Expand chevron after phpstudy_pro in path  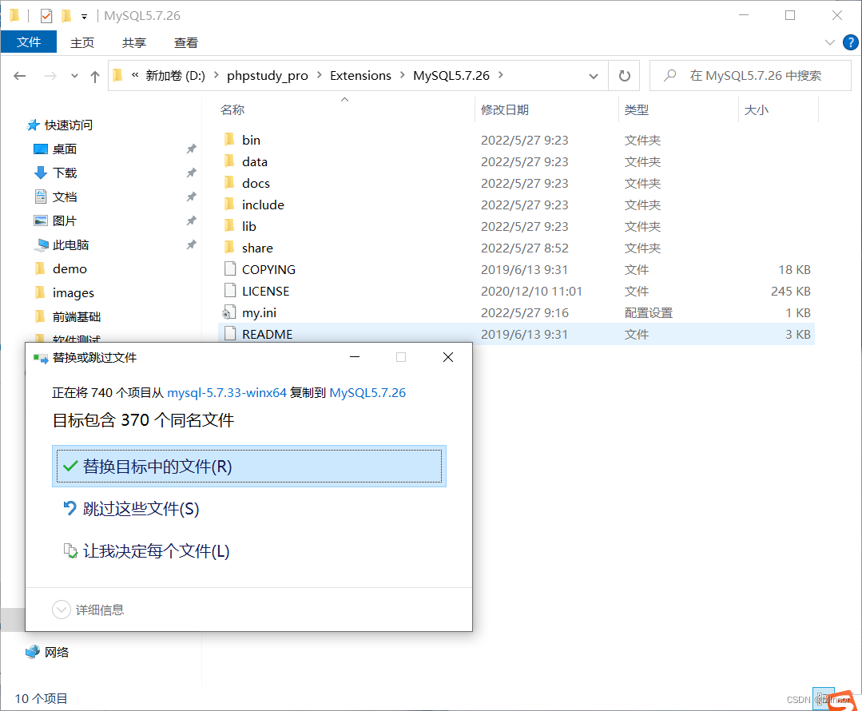319,75
